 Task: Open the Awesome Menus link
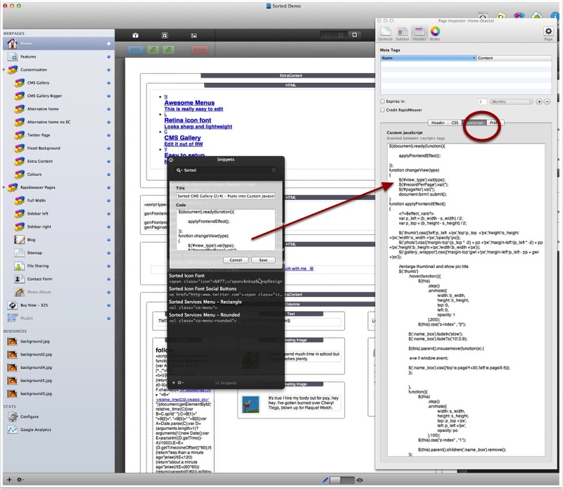[189, 103]
